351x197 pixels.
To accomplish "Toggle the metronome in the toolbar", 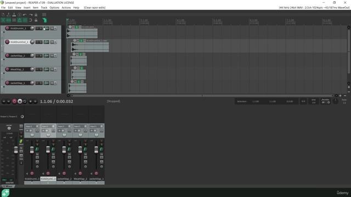I will pos(36,15).
